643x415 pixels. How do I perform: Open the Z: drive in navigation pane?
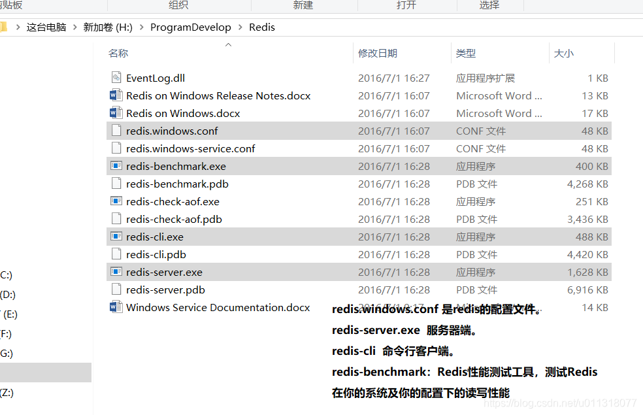[x=7, y=392]
